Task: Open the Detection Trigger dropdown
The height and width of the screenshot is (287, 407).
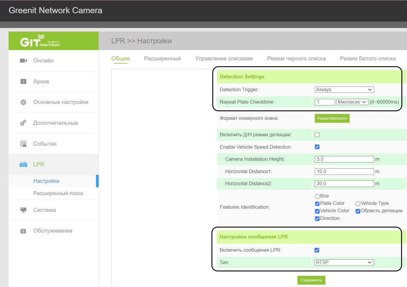Action: click(344, 90)
